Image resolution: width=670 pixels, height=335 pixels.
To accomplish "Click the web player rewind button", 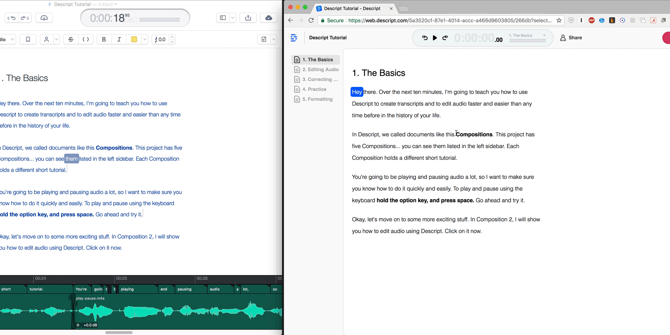I will [x=425, y=38].
